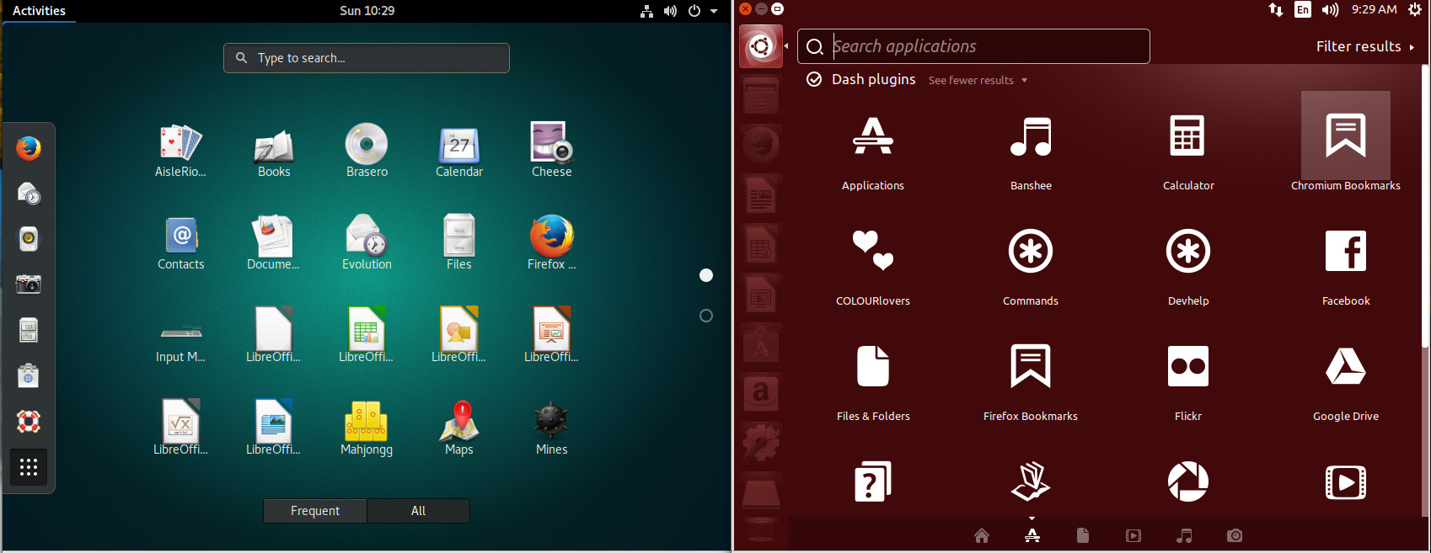Image resolution: width=1431 pixels, height=553 pixels.
Task: Focus the Search applications field
Action: click(x=973, y=46)
